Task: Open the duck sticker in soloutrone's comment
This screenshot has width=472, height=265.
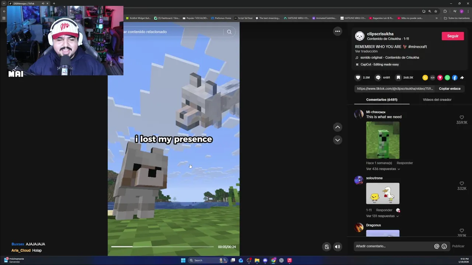Action: [x=383, y=193]
